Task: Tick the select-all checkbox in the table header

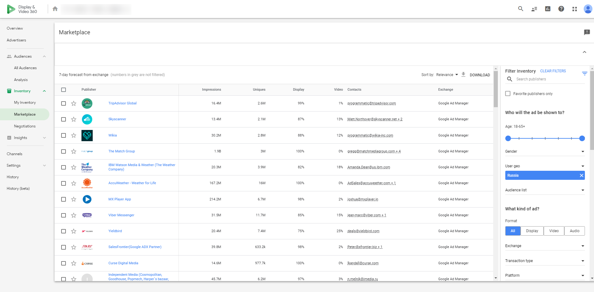Action: tap(64, 90)
